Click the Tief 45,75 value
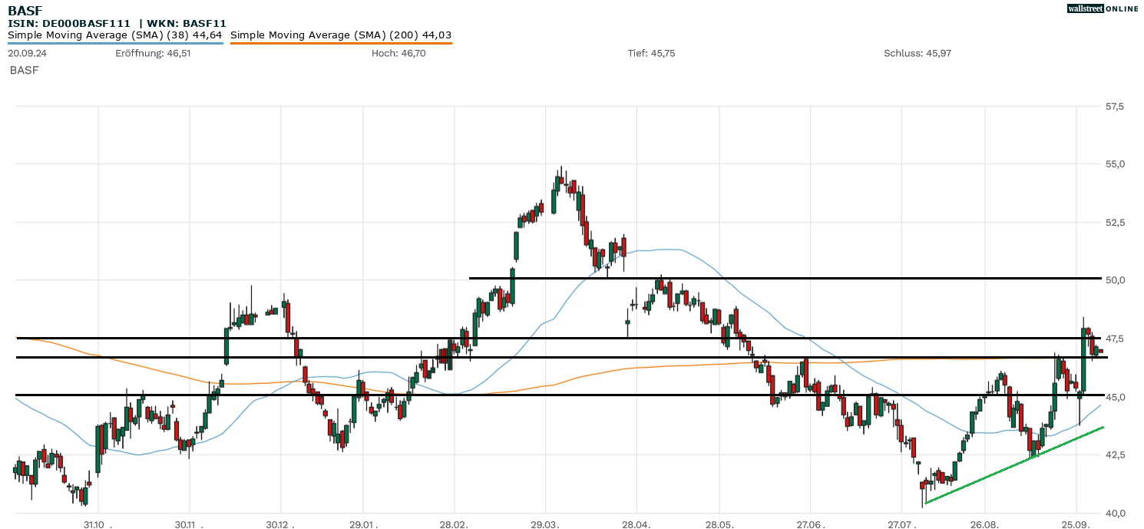This screenshot has width=1144, height=529. tap(651, 53)
